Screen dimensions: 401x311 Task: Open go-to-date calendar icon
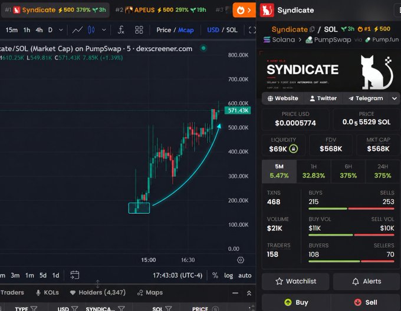[x=75, y=275]
